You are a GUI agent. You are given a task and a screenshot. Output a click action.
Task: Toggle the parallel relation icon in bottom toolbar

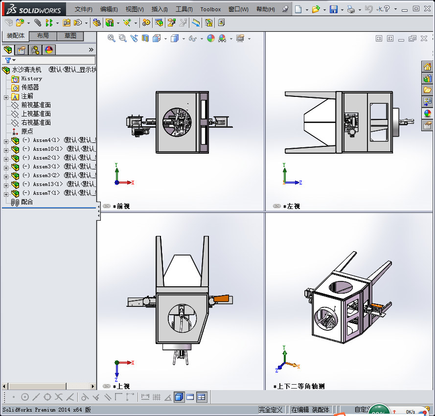pos(107,397)
